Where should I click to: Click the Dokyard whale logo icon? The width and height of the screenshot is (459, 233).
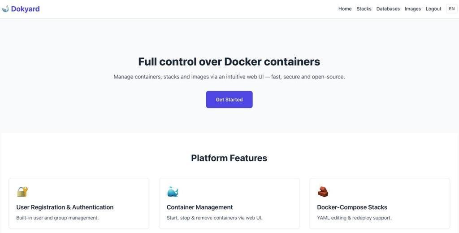(x=5, y=9)
